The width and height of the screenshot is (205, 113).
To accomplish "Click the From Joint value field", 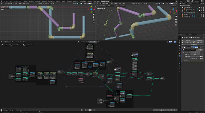I will coord(195,56).
